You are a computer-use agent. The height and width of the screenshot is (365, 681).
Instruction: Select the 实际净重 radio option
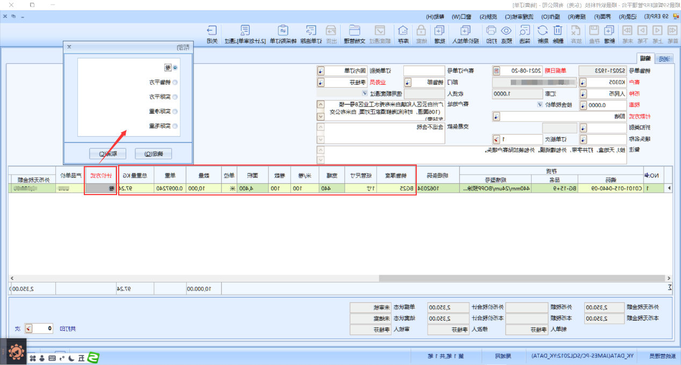[175, 111]
